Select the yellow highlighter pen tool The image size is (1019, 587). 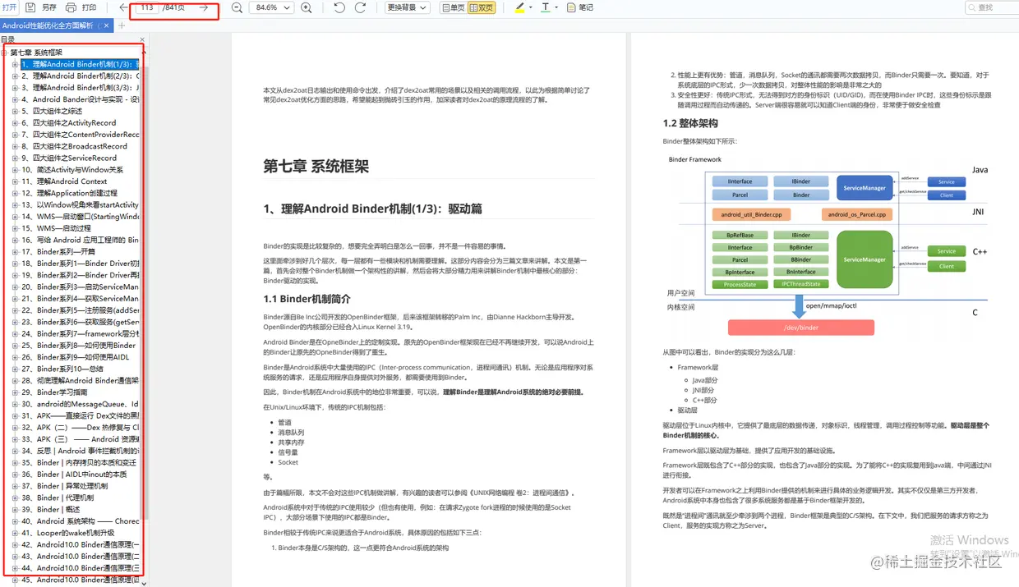coord(519,7)
